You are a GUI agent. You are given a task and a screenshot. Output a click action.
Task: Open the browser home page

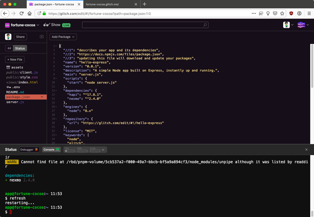coord(30,13)
